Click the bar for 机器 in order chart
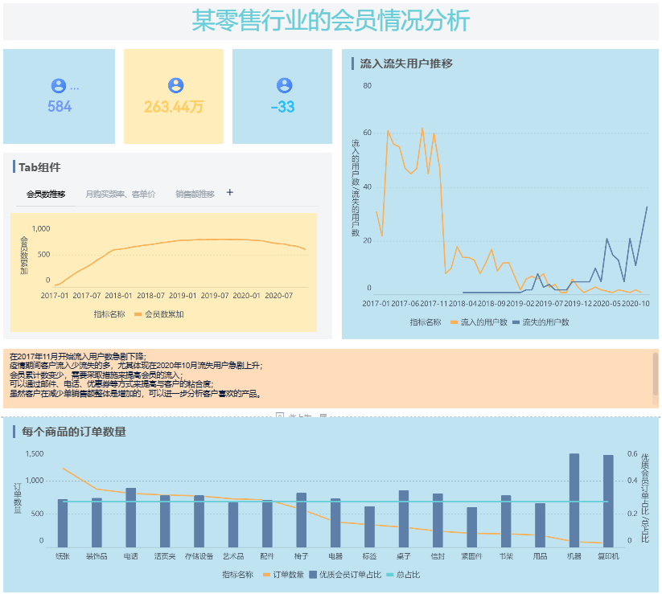This screenshot has height=594, width=662. [574, 500]
